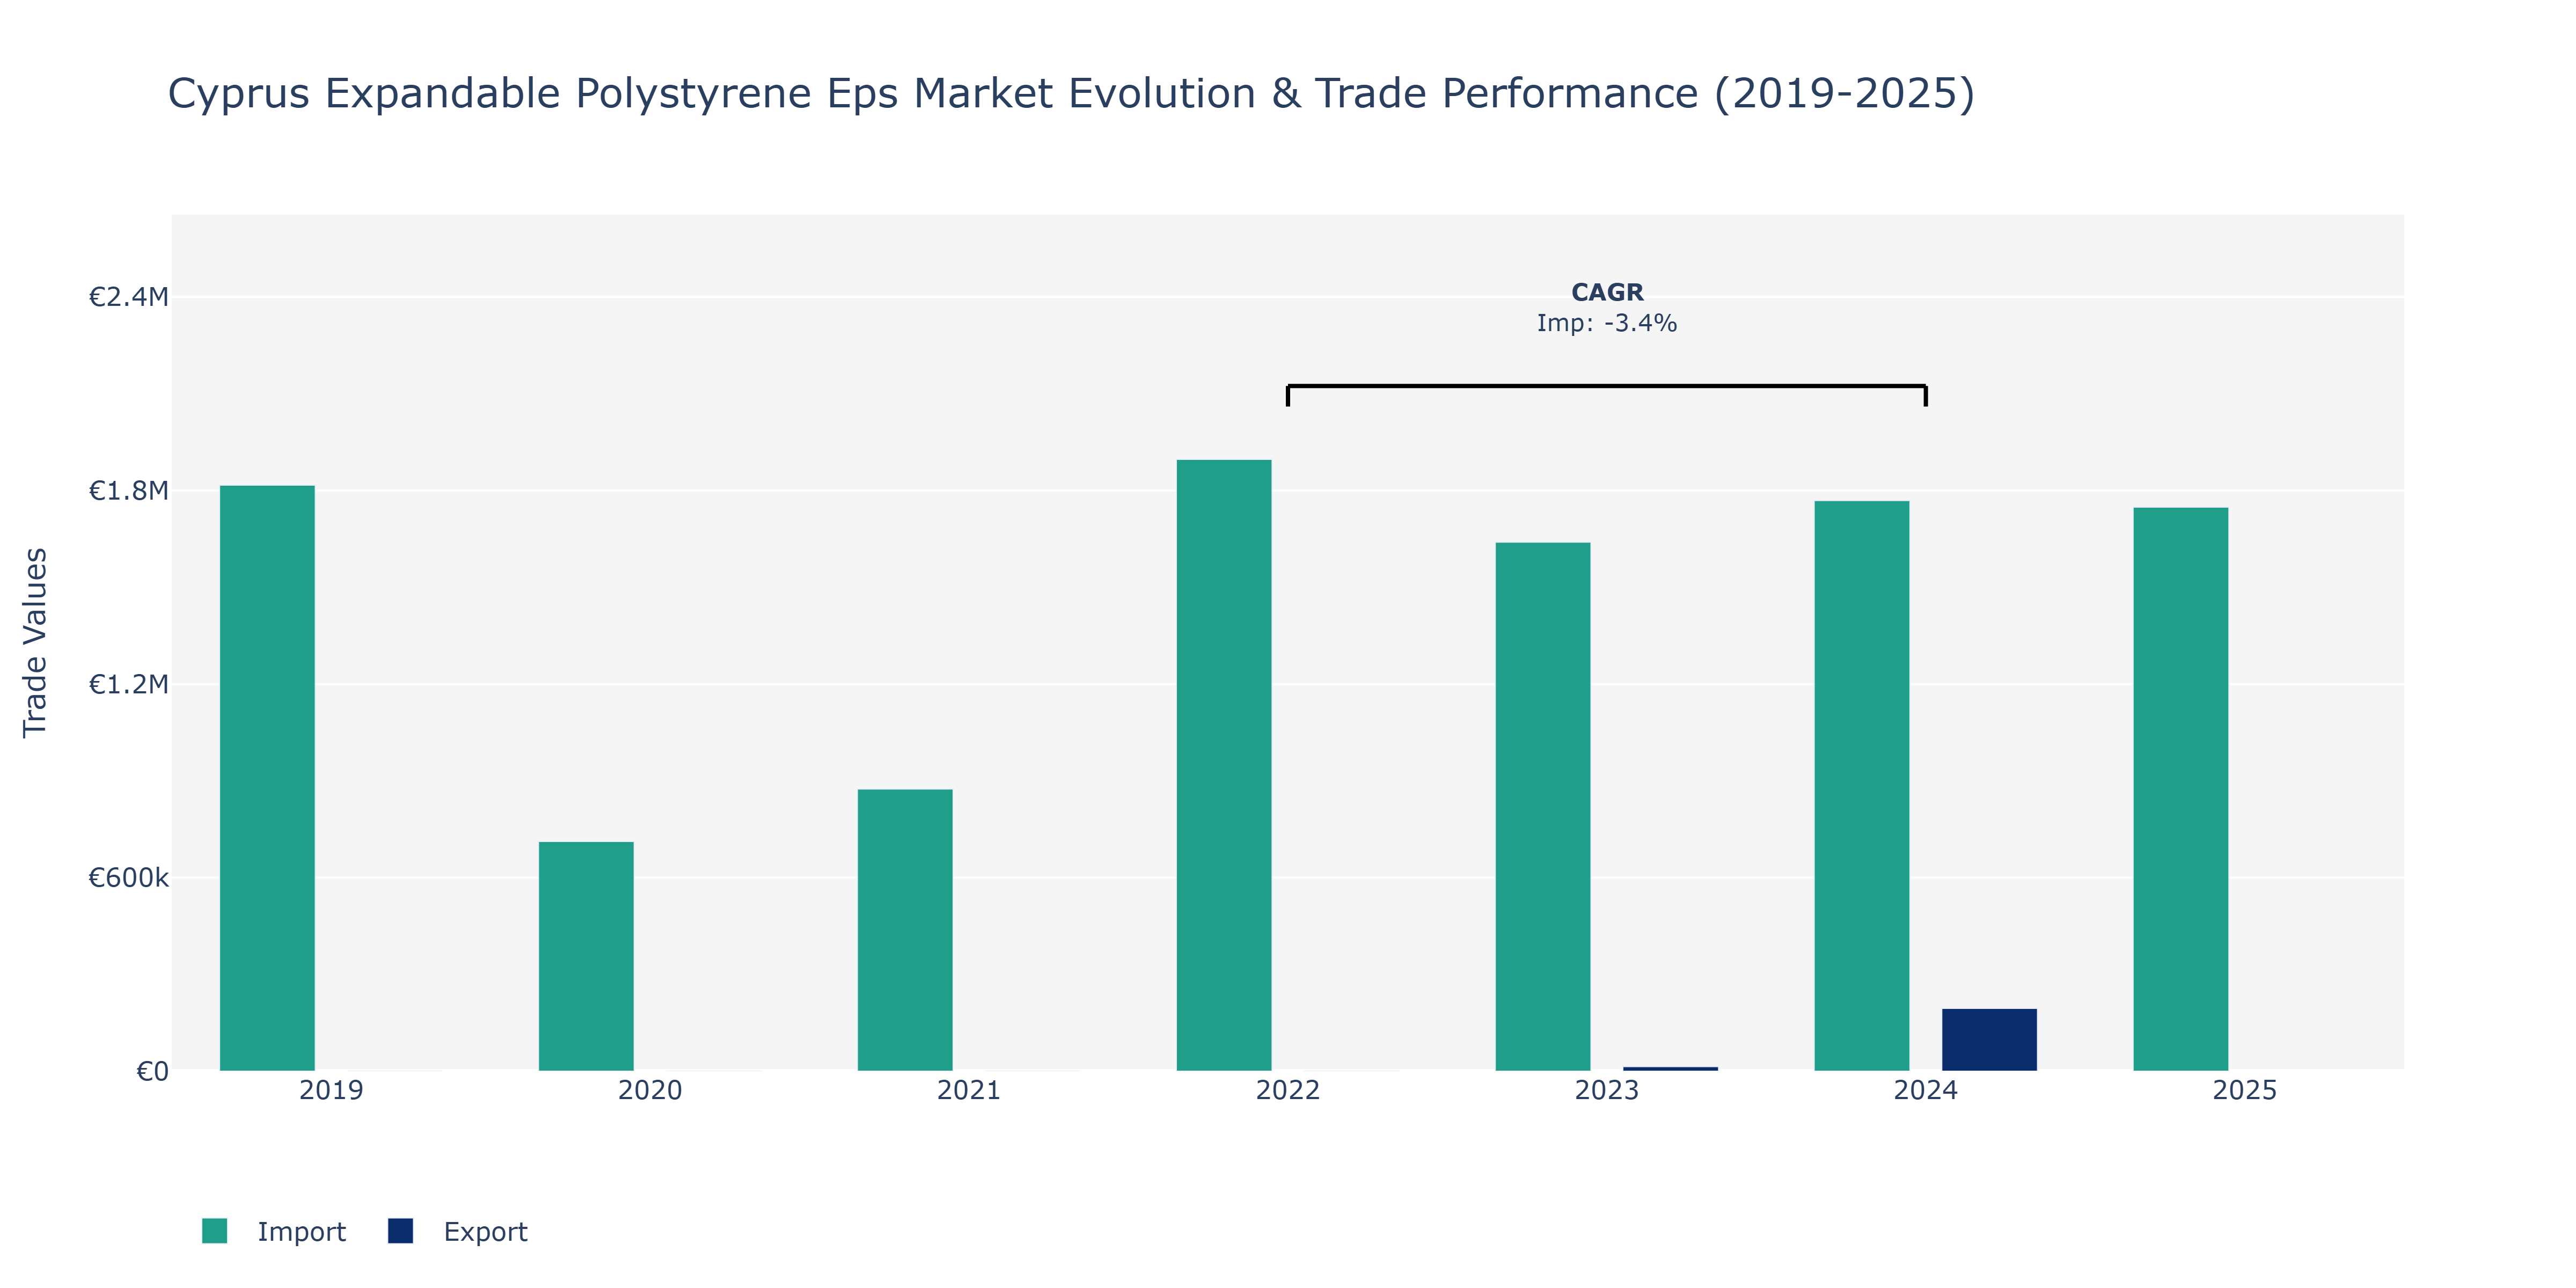Screen dimensions: 2576x1288
Task: Click the €0 axis tick label
Action: [152, 1072]
